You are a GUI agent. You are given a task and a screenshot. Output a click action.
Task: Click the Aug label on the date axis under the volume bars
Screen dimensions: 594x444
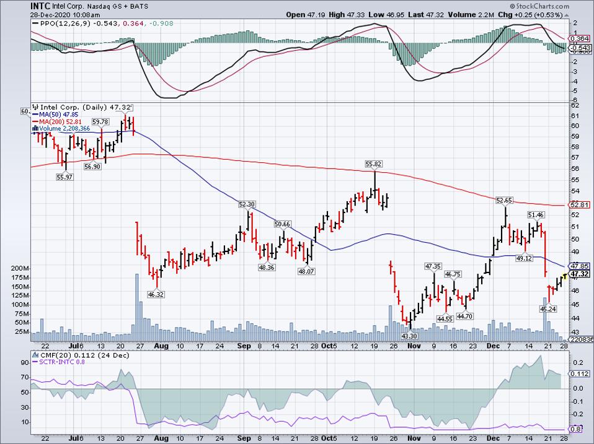[161, 346]
